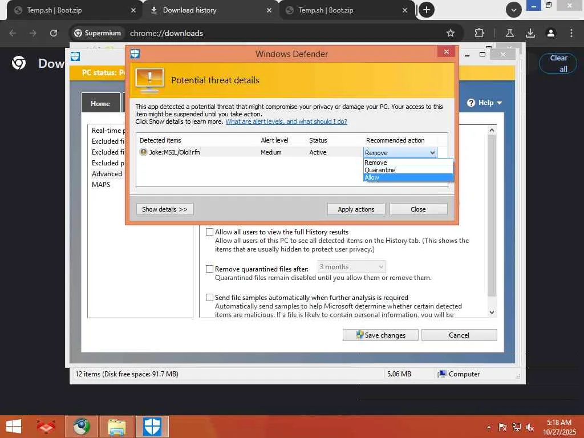Screen dimensions: 584x438
Task: Click Action Center flag tray icon
Action: (x=503, y=427)
